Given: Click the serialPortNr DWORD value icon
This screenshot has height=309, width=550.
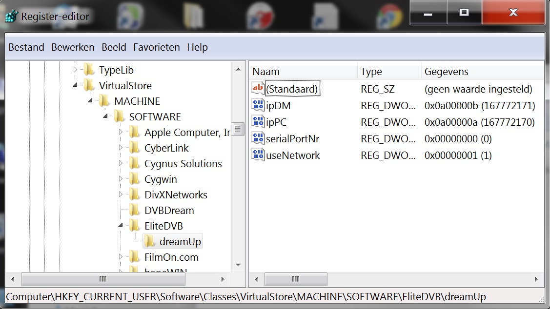Looking at the screenshot, I should click(x=257, y=138).
